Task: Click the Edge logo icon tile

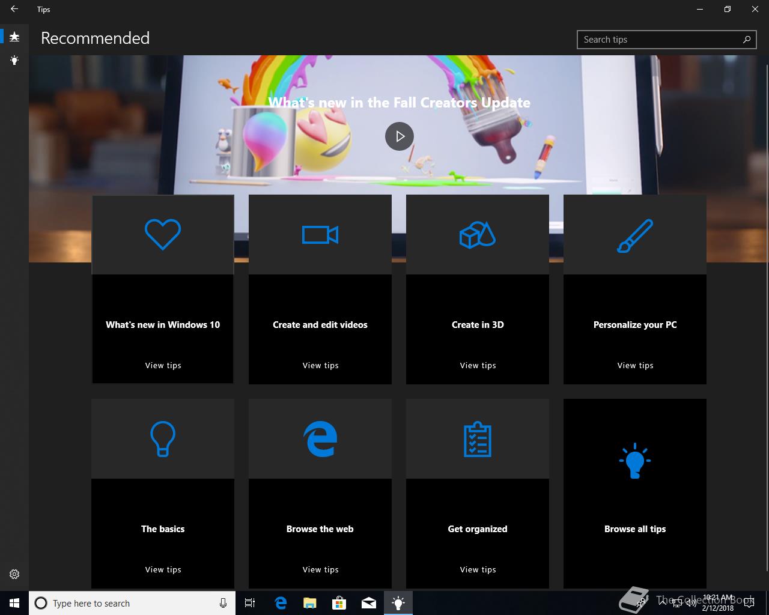Action: (320, 439)
